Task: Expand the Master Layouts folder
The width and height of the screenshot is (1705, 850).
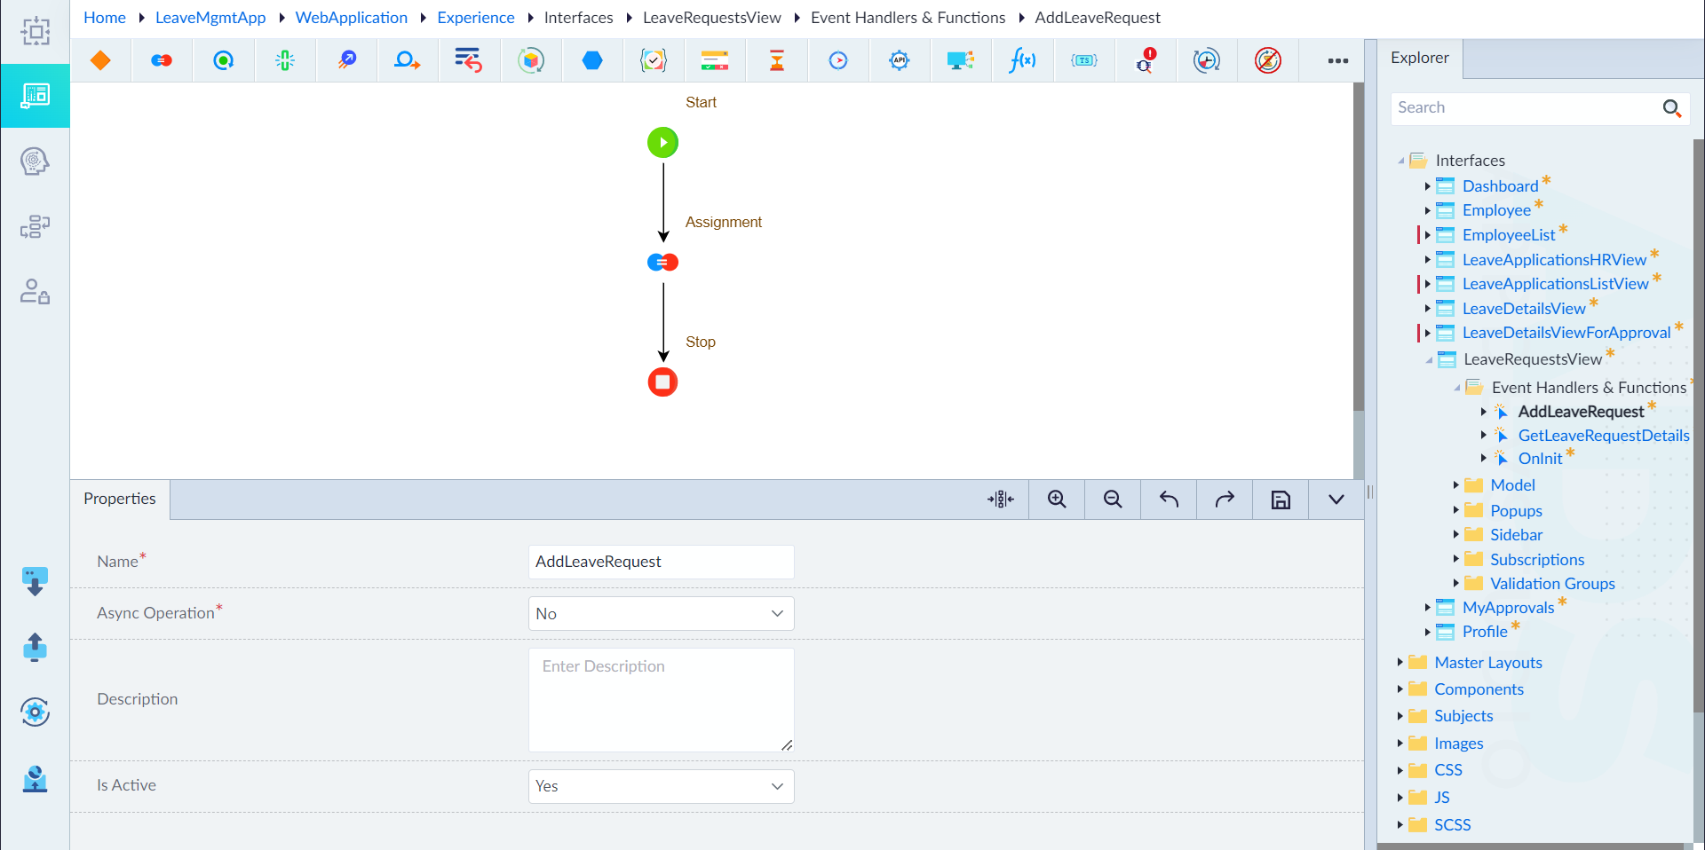Action: click(1400, 662)
